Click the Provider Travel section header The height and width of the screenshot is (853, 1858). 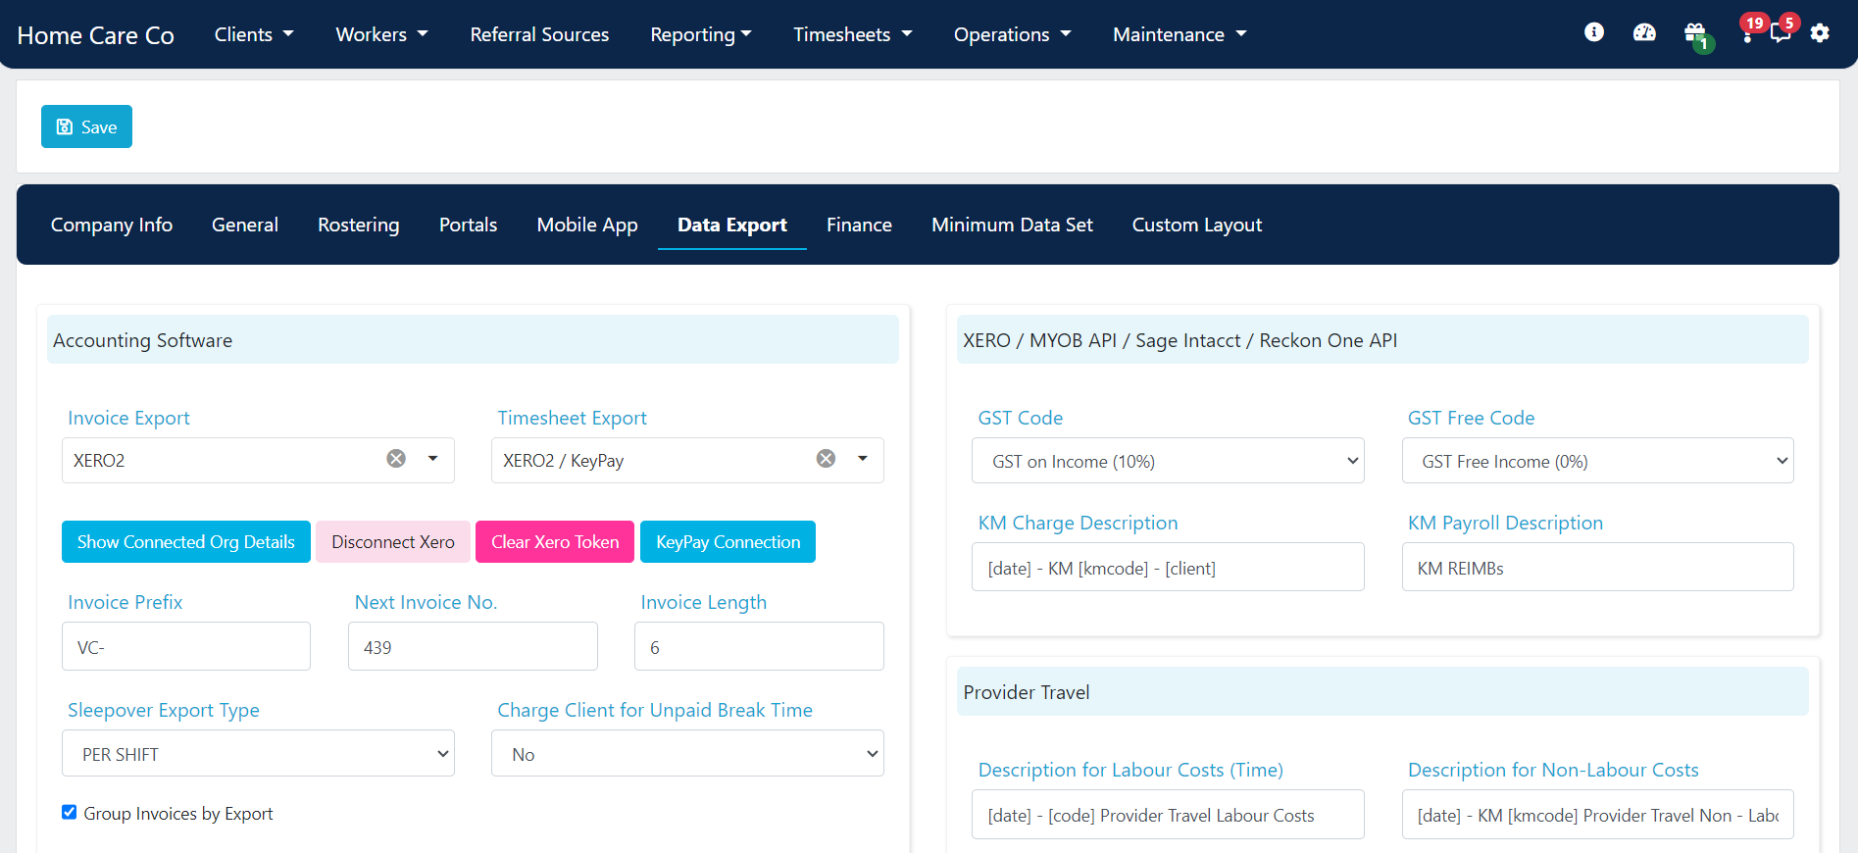[x=1382, y=691]
